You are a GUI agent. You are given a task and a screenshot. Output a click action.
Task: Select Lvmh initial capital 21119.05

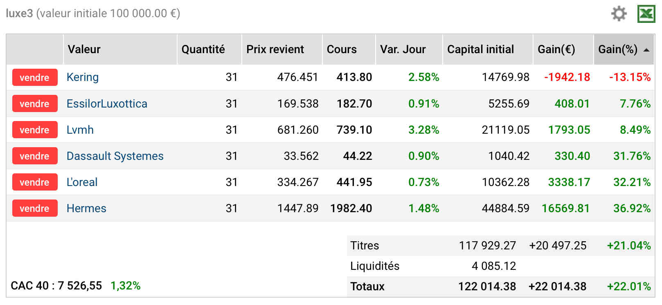pos(506,130)
